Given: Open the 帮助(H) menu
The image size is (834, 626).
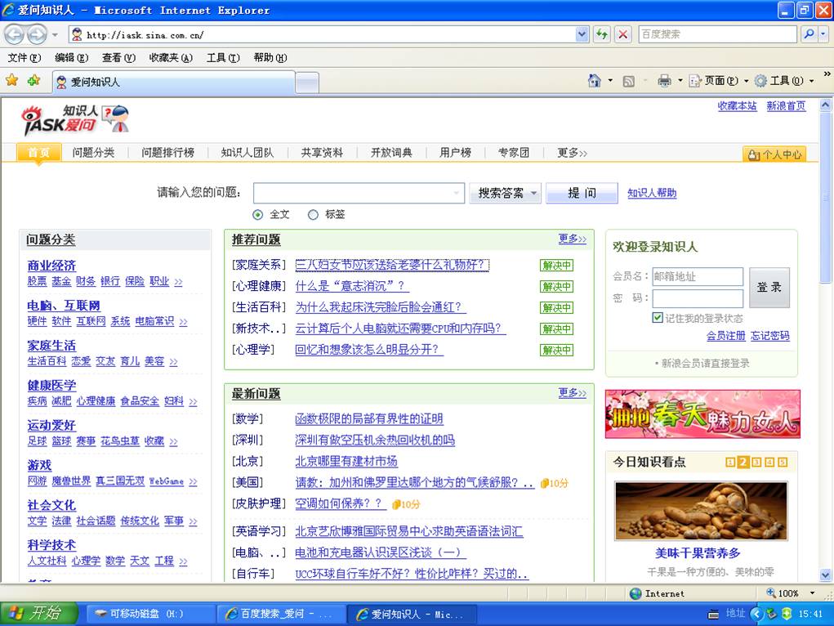Looking at the screenshot, I should pyautogui.click(x=270, y=57).
